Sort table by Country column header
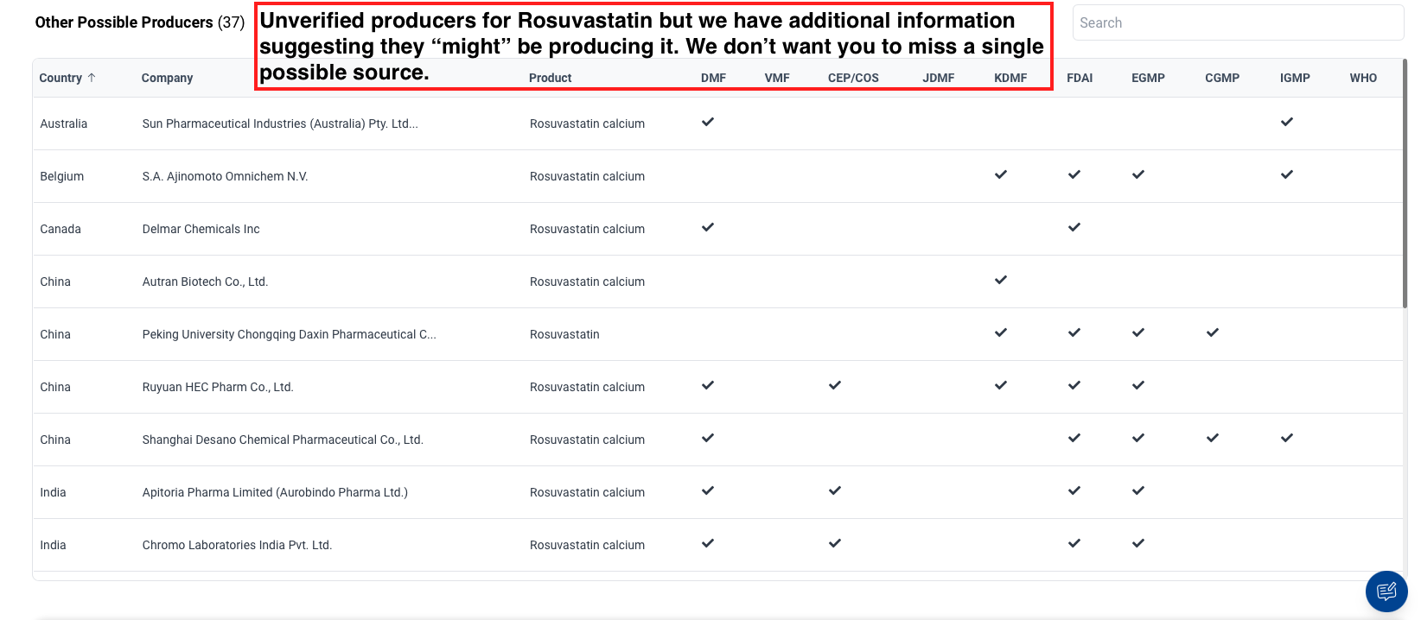This screenshot has height=620, width=1421. coord(61,78)
